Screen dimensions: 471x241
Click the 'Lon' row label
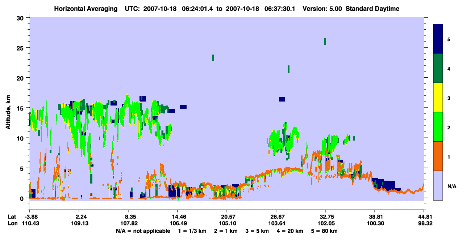[12, 223]
